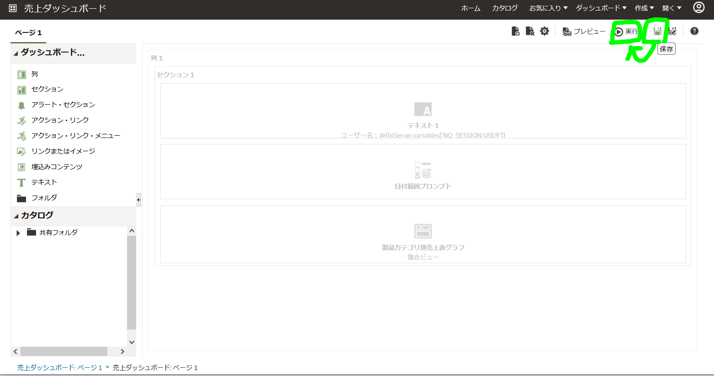
Task: Pick the アクション・リンク object icon
Action: pyautogui.click(x=21, y=121)
